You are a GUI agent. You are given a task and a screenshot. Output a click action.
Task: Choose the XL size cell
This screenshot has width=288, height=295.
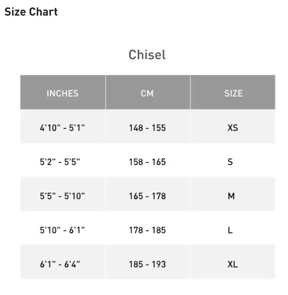[x=233, y=264]
